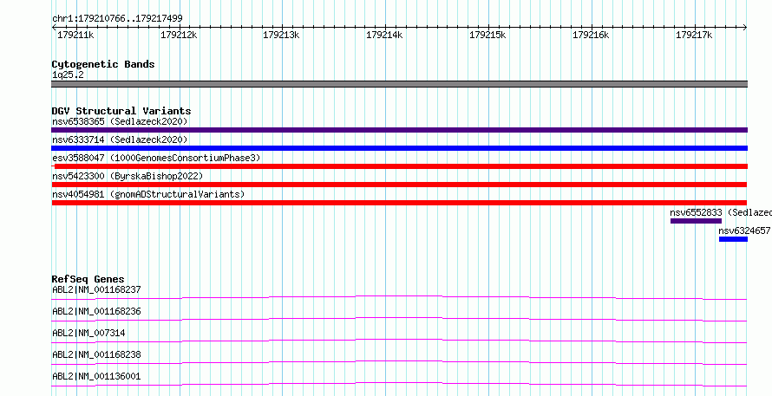Select the blue nsv6333714 variant bar
This screenshot has width=772, height=396.
click(x=399, y=148)
